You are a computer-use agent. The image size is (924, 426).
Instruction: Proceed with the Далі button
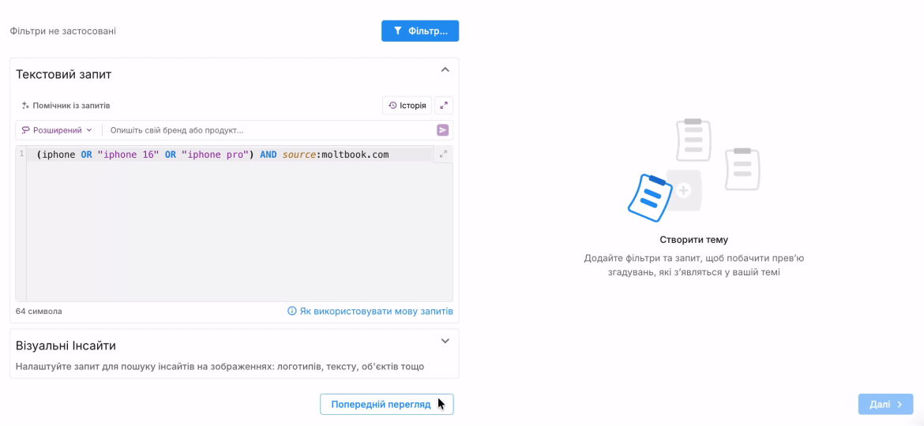pos(885,404)
